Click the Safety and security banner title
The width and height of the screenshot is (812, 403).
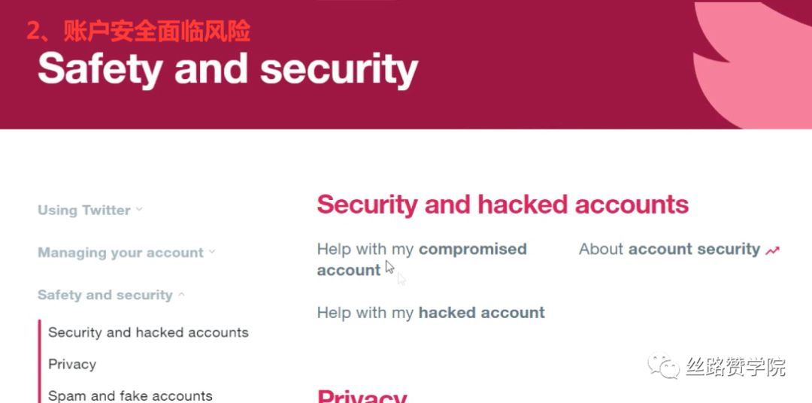pos(228,69)
